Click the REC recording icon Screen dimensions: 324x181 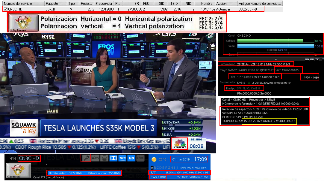140,158
